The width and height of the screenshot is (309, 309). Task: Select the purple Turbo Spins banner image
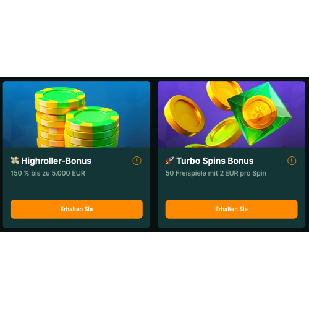(x=231, y=114)
